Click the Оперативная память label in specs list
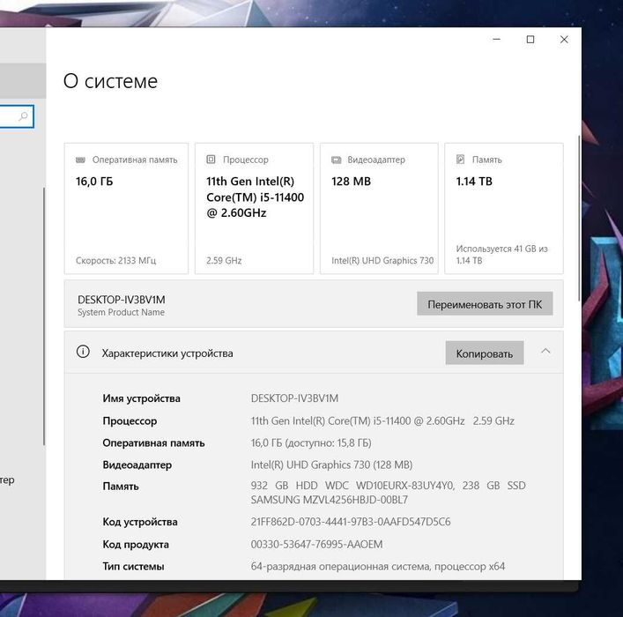The image size is (623, 617). pos(153,442)
